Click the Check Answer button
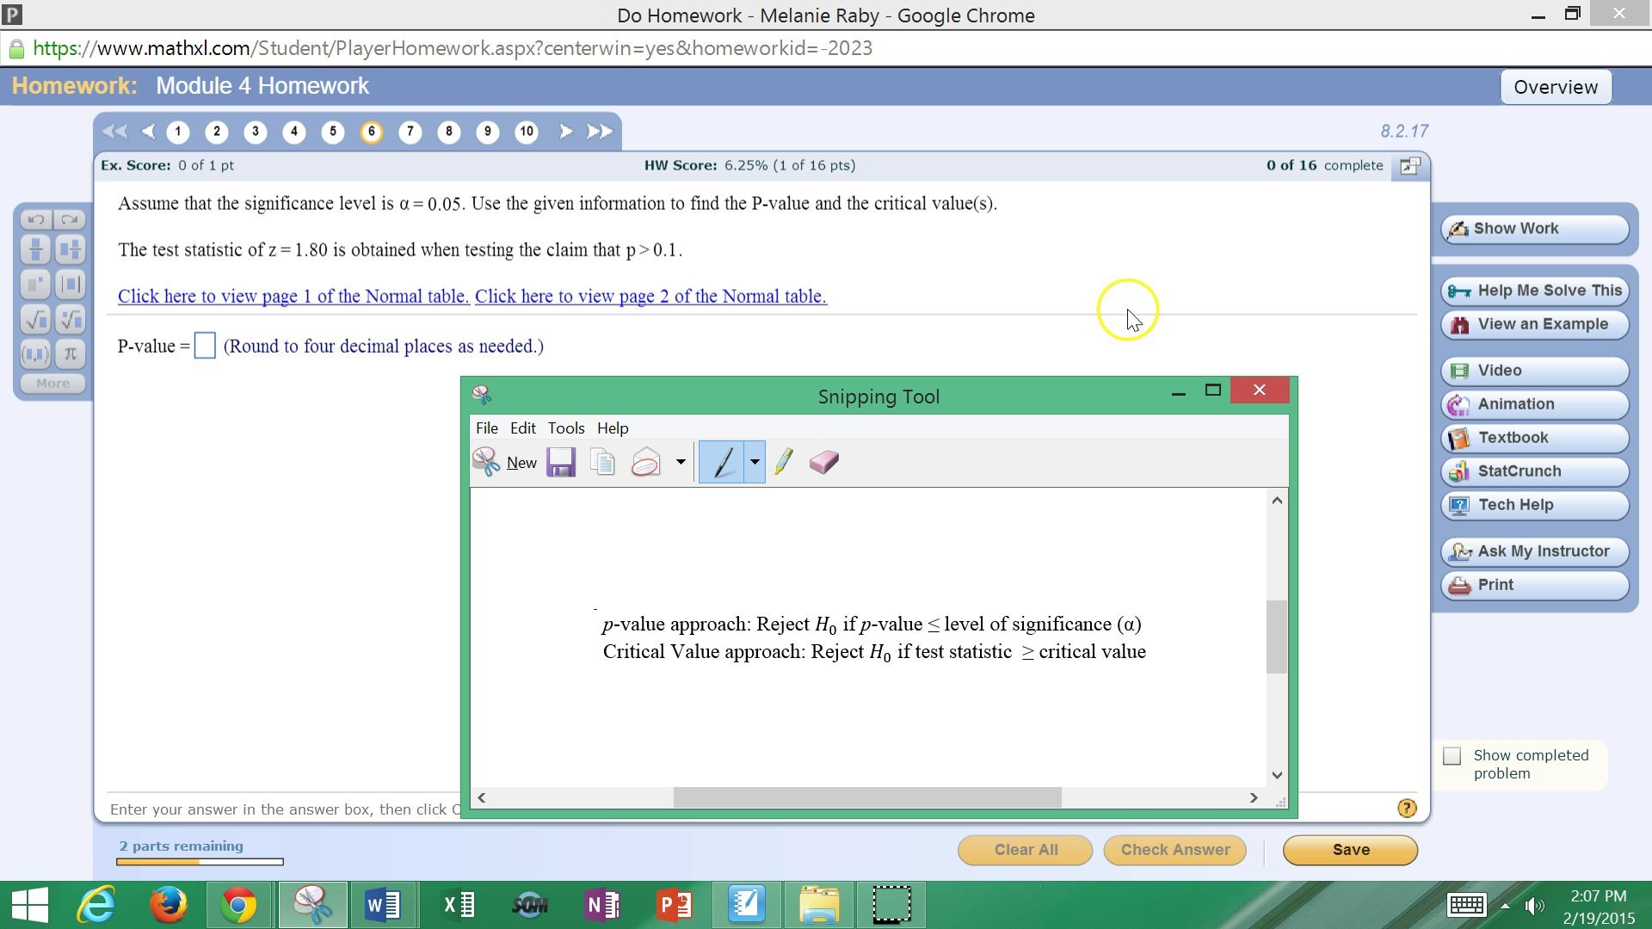Screen dimensions: 1652x929 click(1174, 850)
